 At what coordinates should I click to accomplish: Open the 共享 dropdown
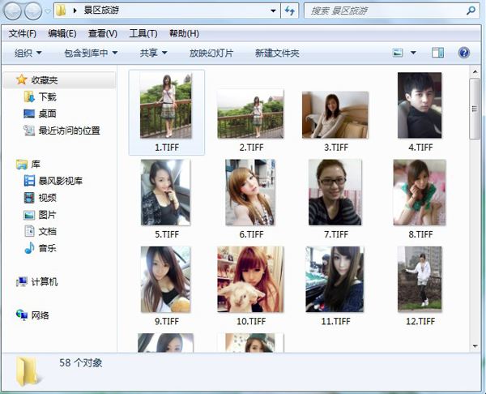coord(153,53)
